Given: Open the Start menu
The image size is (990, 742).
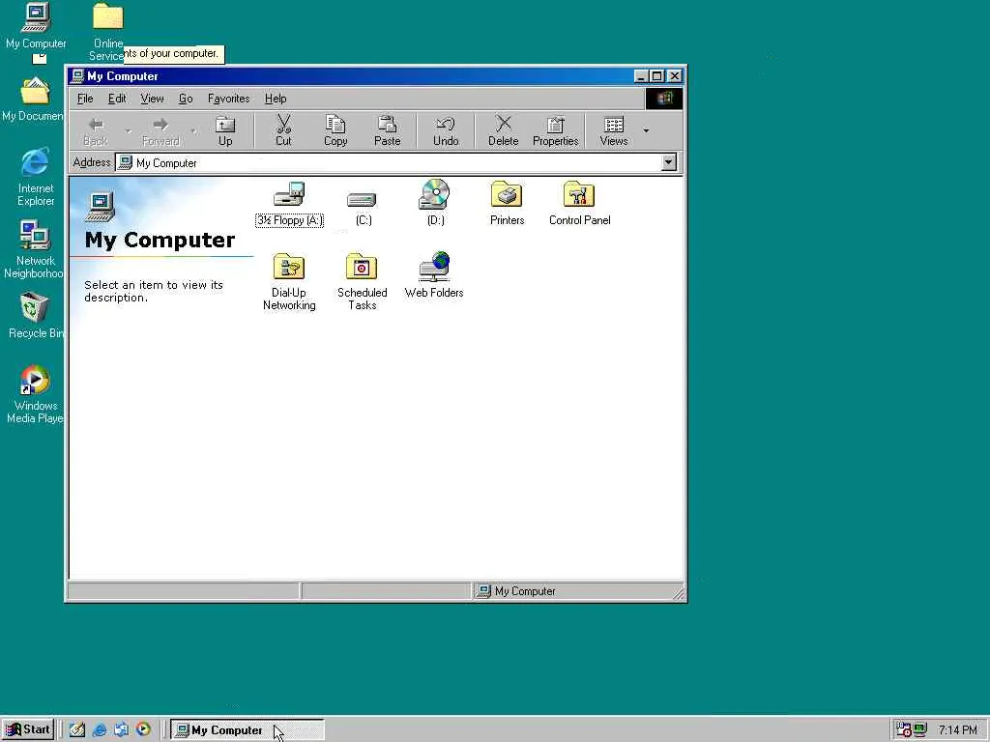Looking at the screenshot, I should pos(28,729).
